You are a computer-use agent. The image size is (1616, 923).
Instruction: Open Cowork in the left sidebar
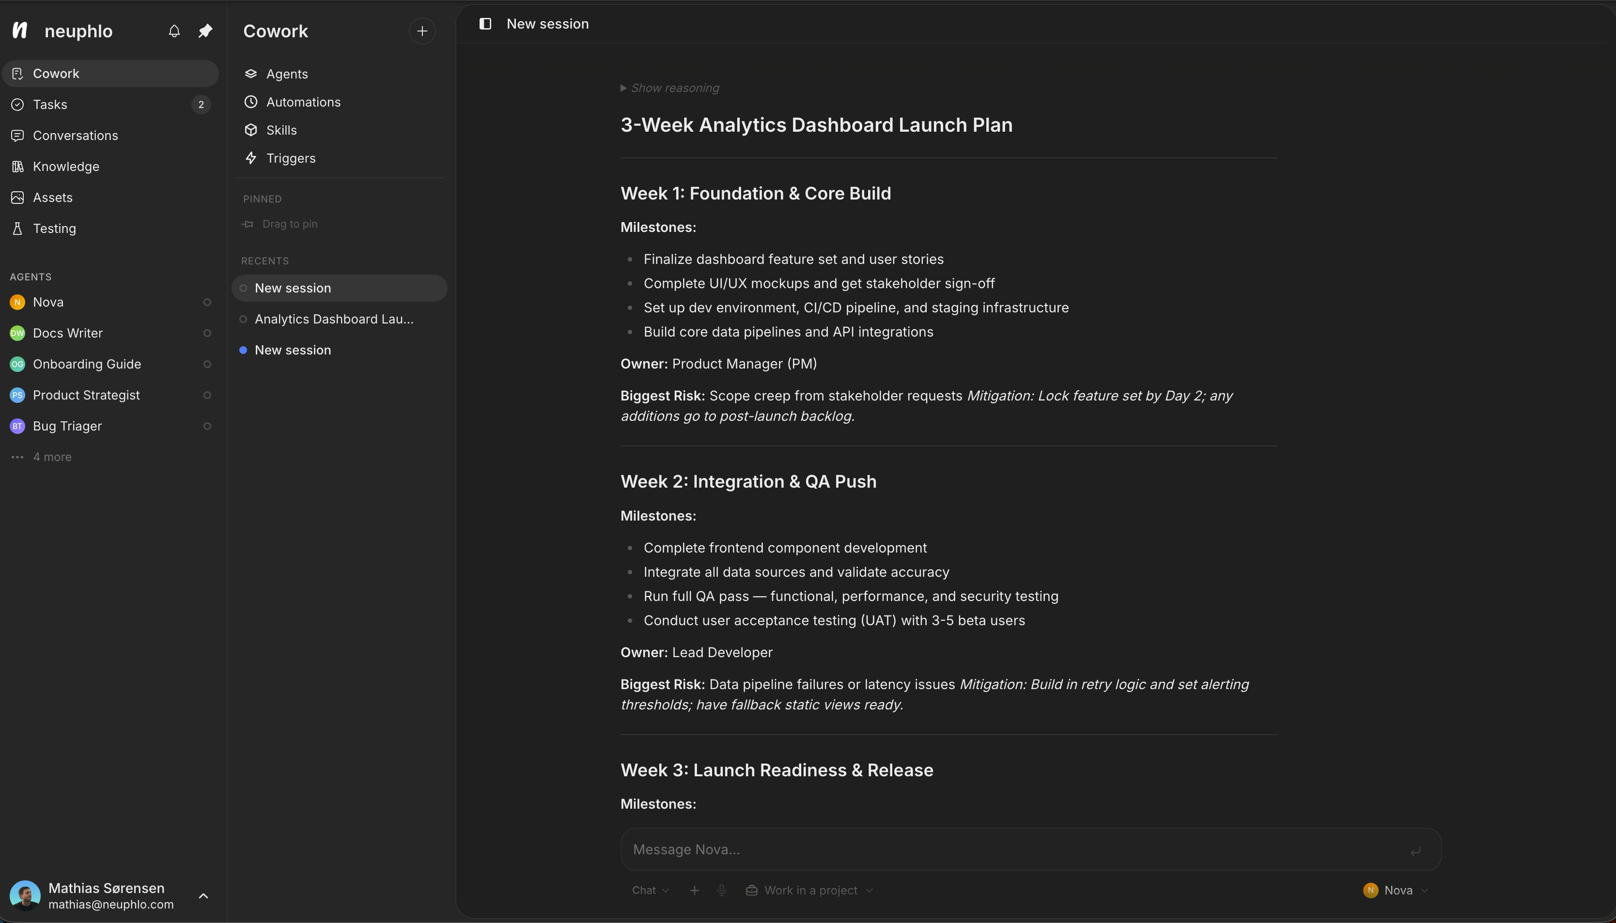(110, 74)
